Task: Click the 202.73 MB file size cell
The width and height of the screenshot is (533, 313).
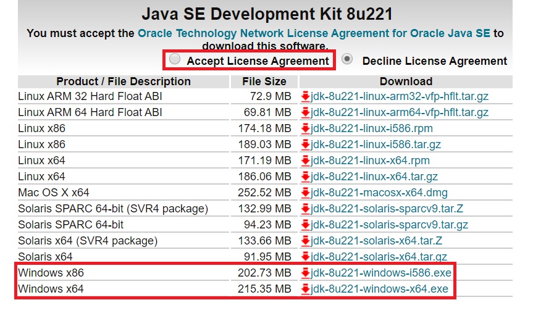Action: coord(264,273)
